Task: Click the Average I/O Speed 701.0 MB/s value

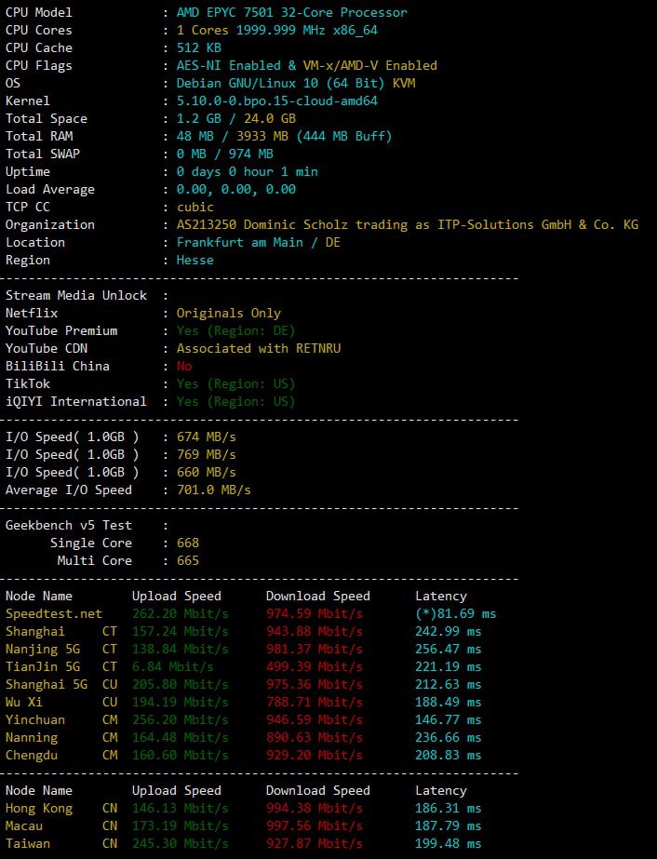Action: [x=213, y=490]
